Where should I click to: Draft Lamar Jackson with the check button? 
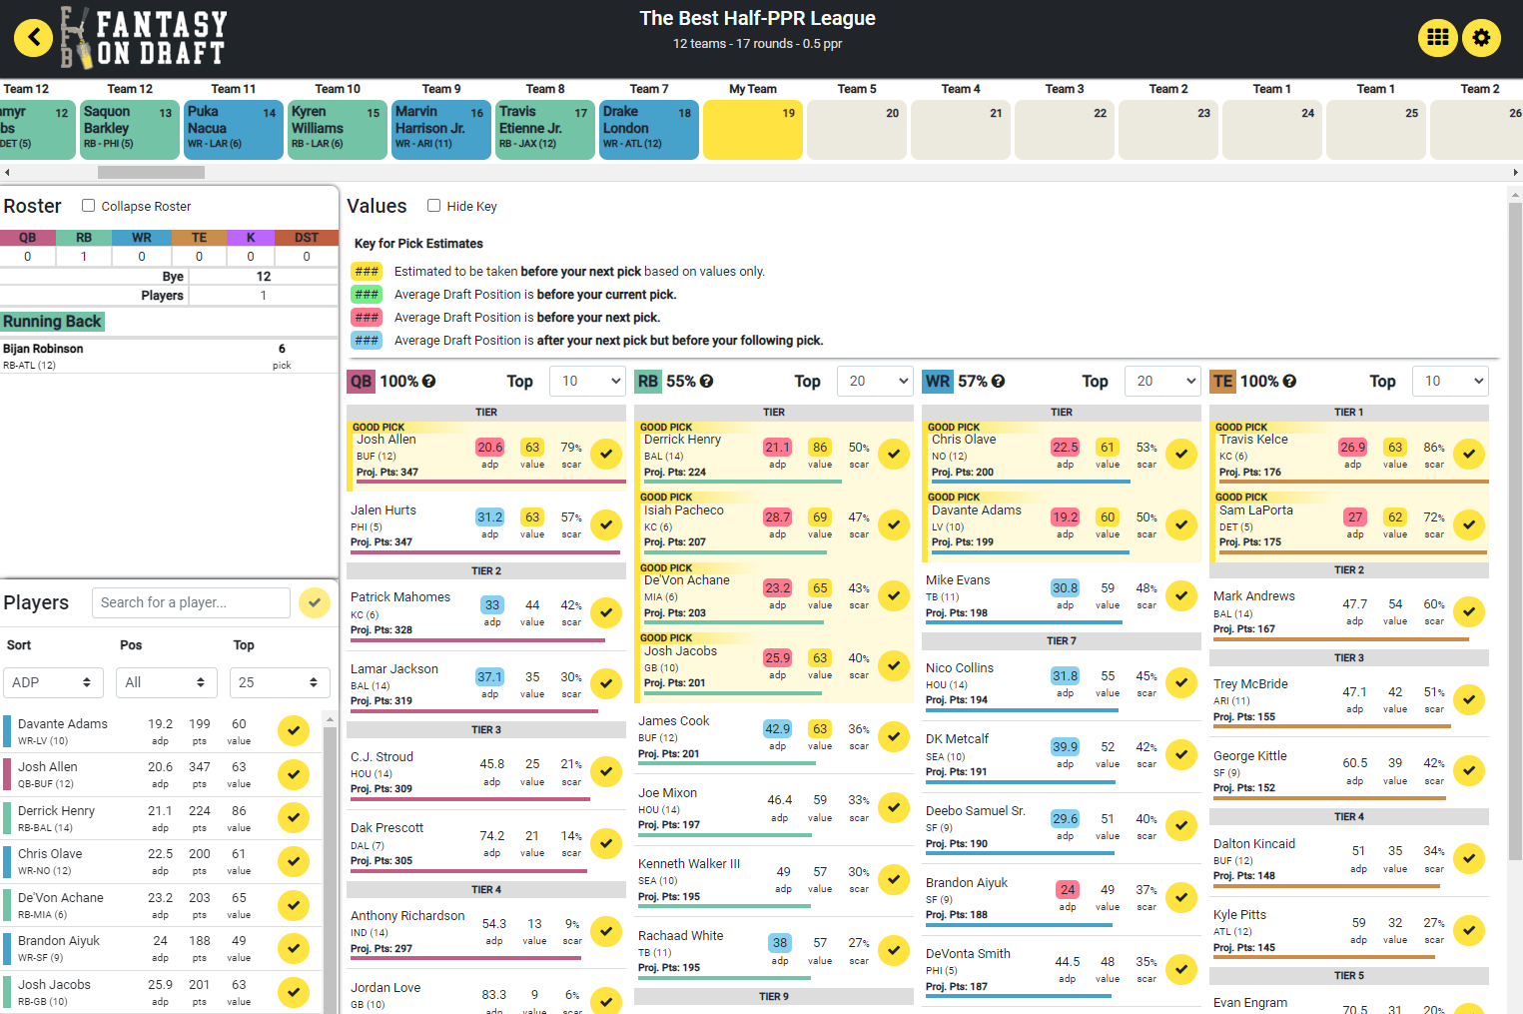point(606,683)
